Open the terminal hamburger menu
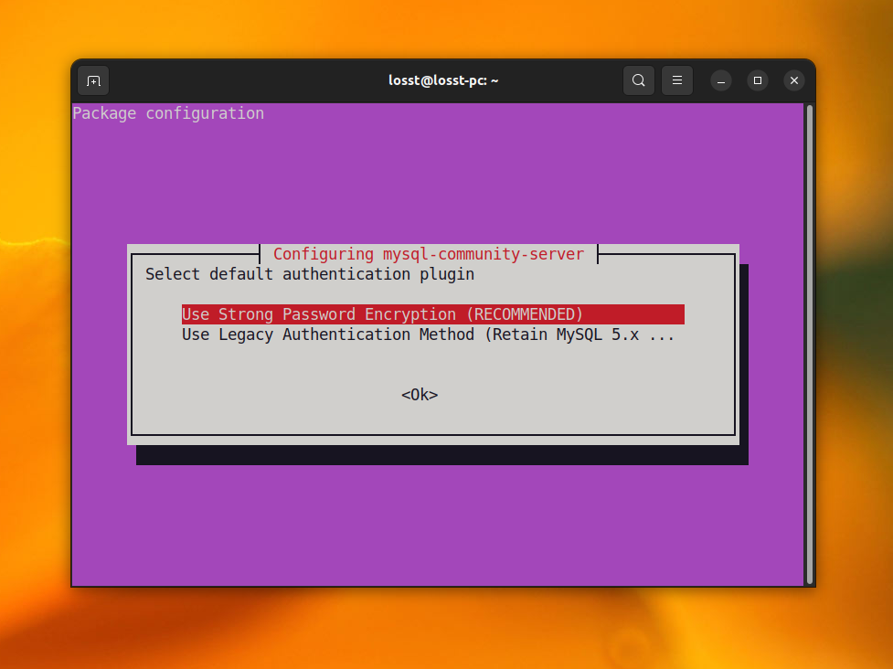 click(x=676, y=80)
